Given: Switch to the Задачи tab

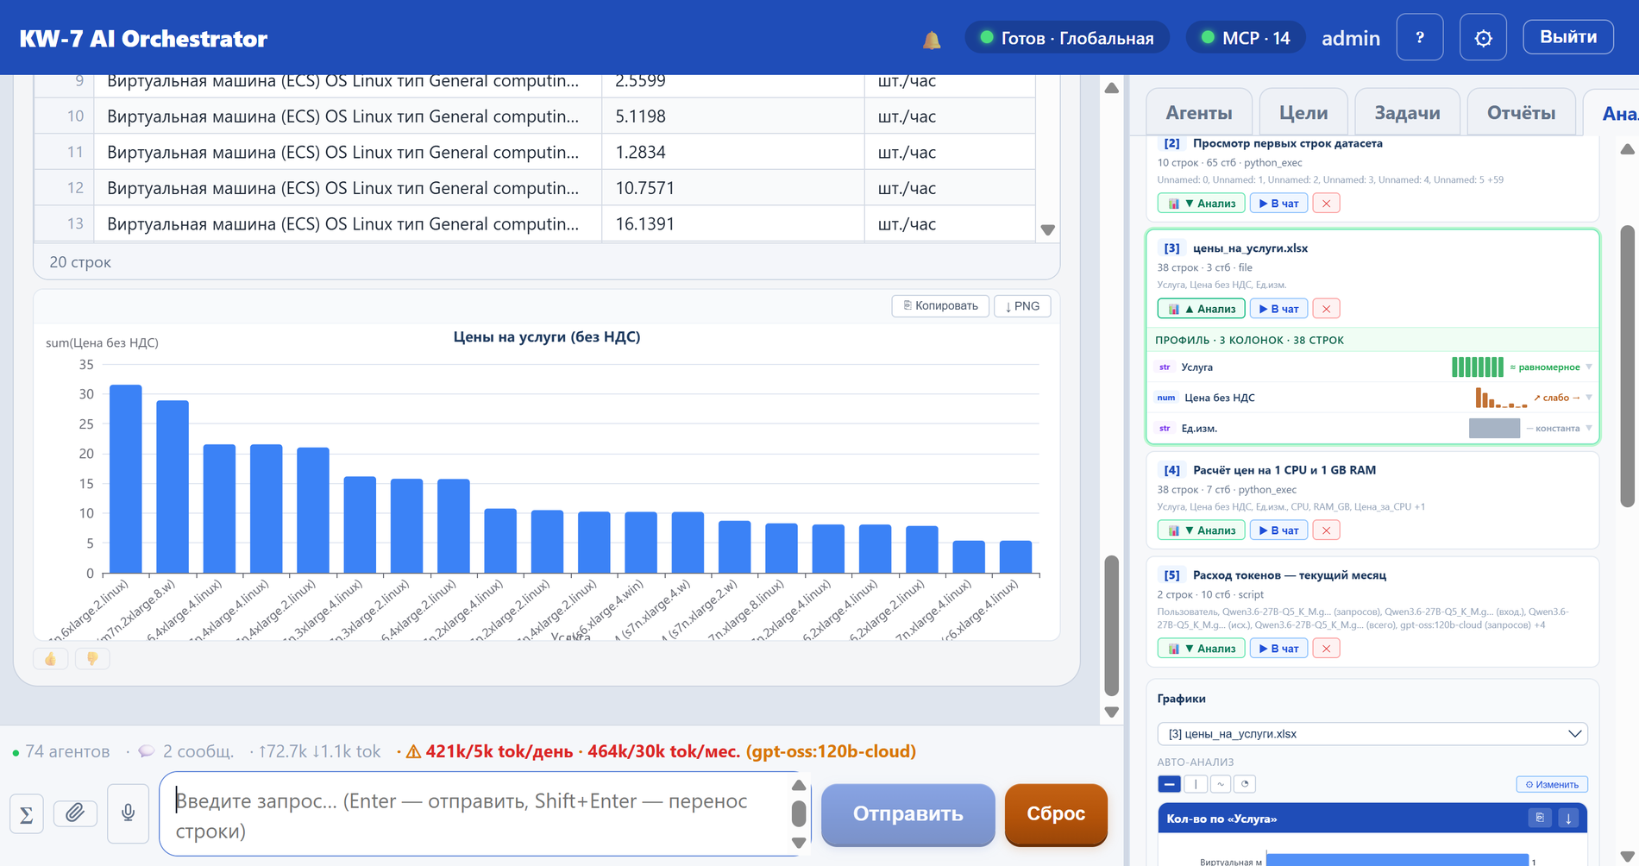Looking at the screenshot, I should point(1407,113).
